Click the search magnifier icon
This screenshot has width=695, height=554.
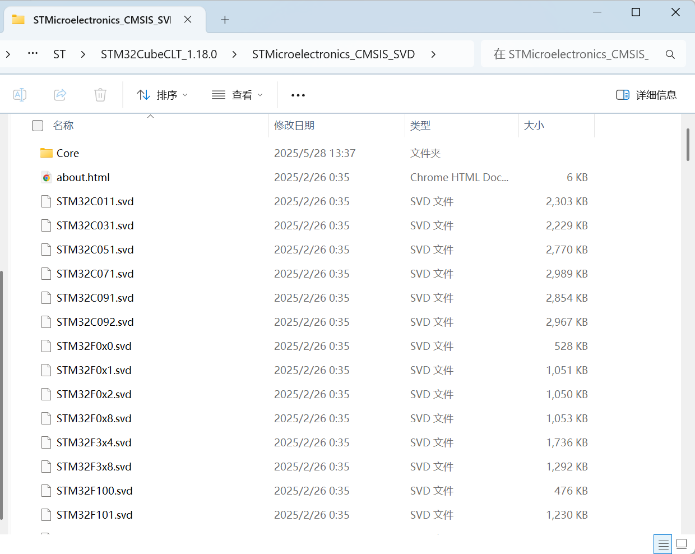click(x=670, y=54)
